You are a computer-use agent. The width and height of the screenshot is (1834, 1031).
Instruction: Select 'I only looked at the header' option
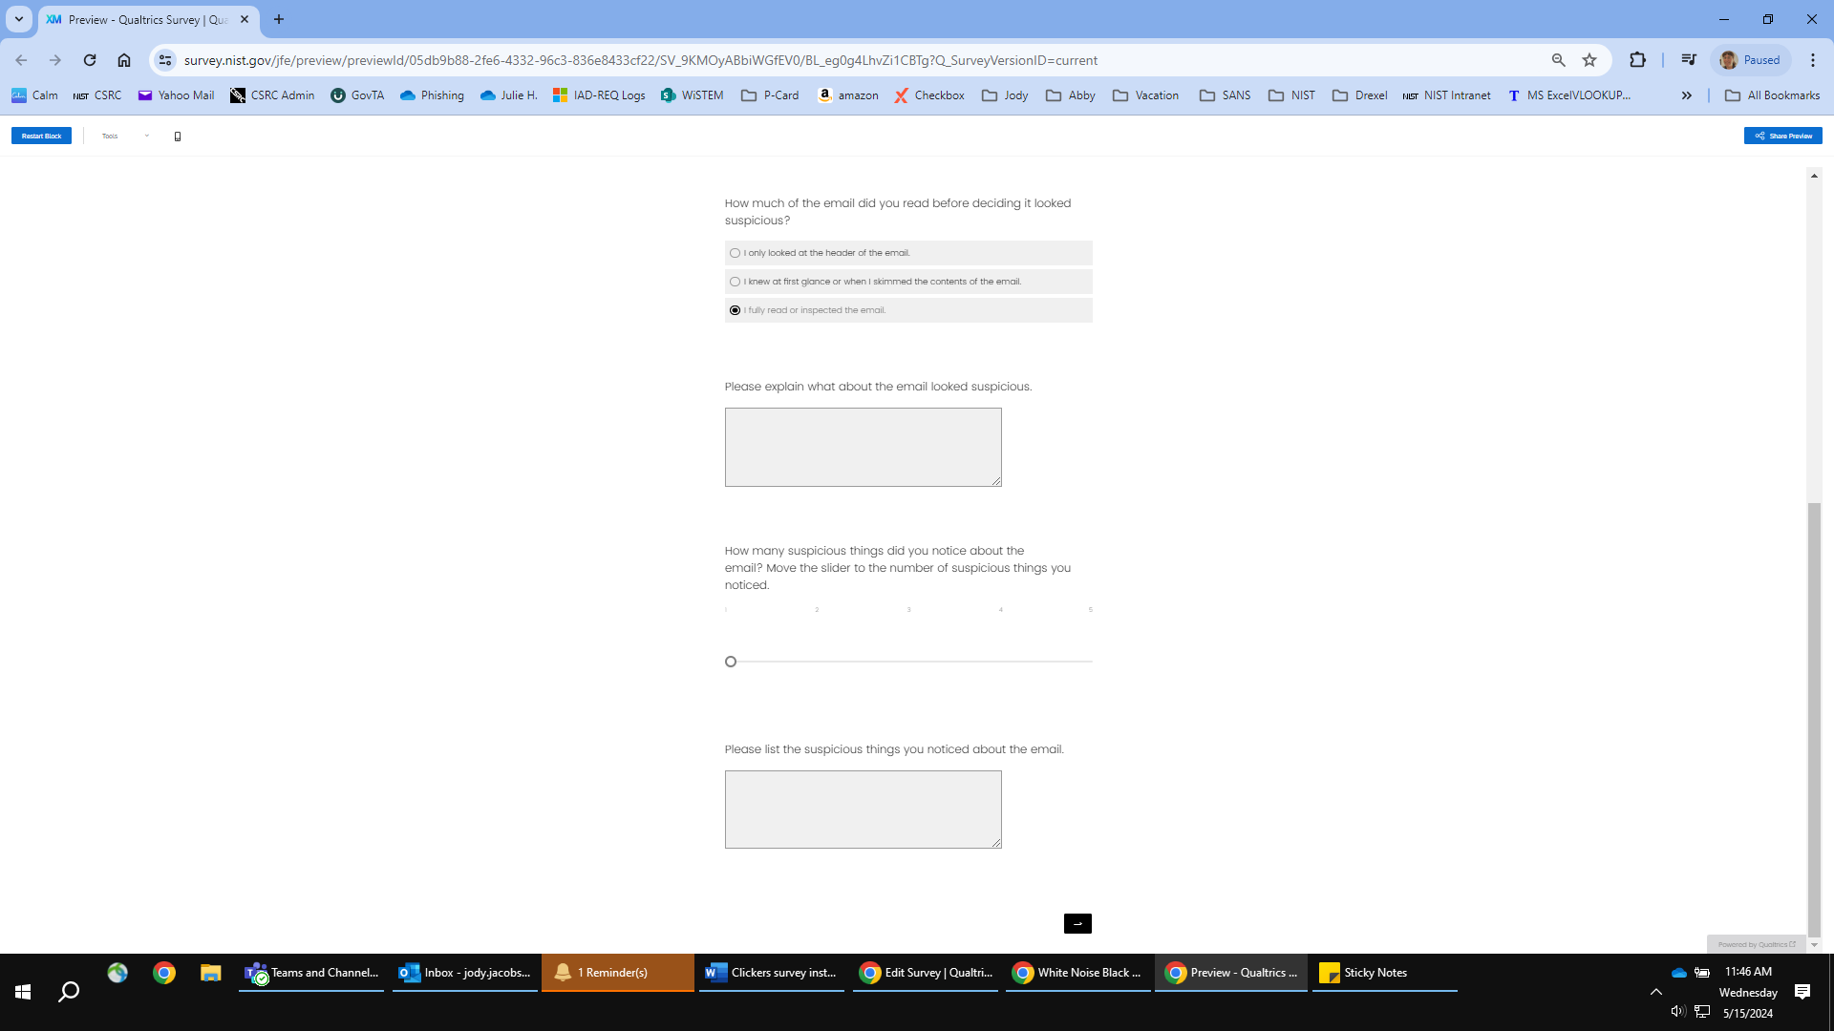[735, 253]
